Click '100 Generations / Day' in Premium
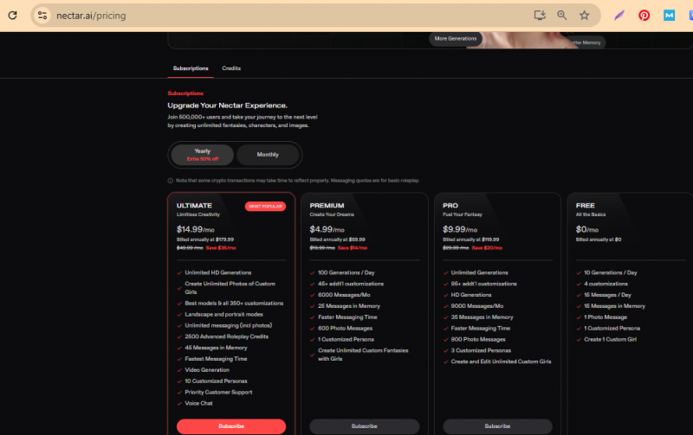Viewport: 693px width, 435px height. pyautogui.click(x=346, y=272)
